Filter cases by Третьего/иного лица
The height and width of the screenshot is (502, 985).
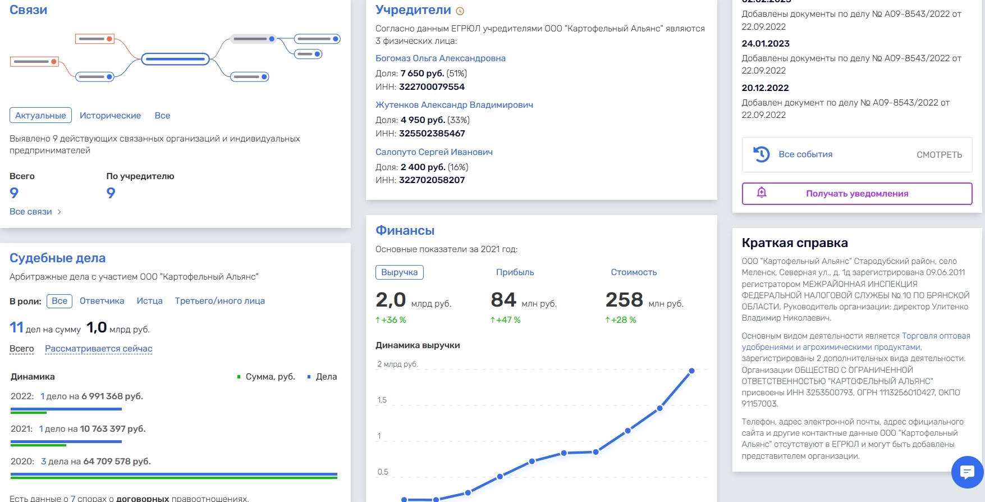point(219,300)
